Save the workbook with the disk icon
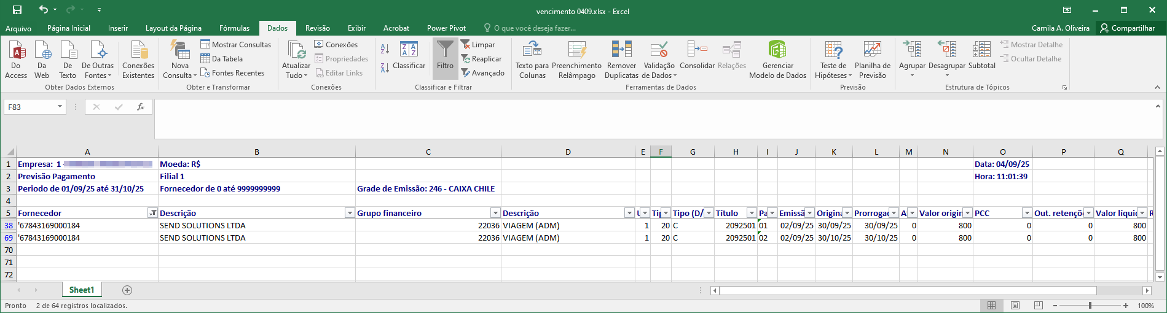The height and width of the screenshot is (313, 1167). [x=17, y=10]
